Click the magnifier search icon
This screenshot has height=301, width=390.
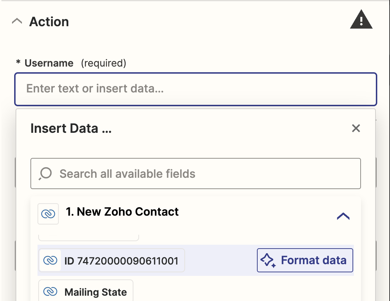click(x=45, y=174)
